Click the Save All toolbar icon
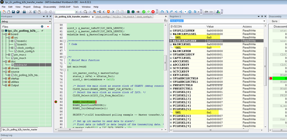This screenshot has width=287, height=140. 18,12
